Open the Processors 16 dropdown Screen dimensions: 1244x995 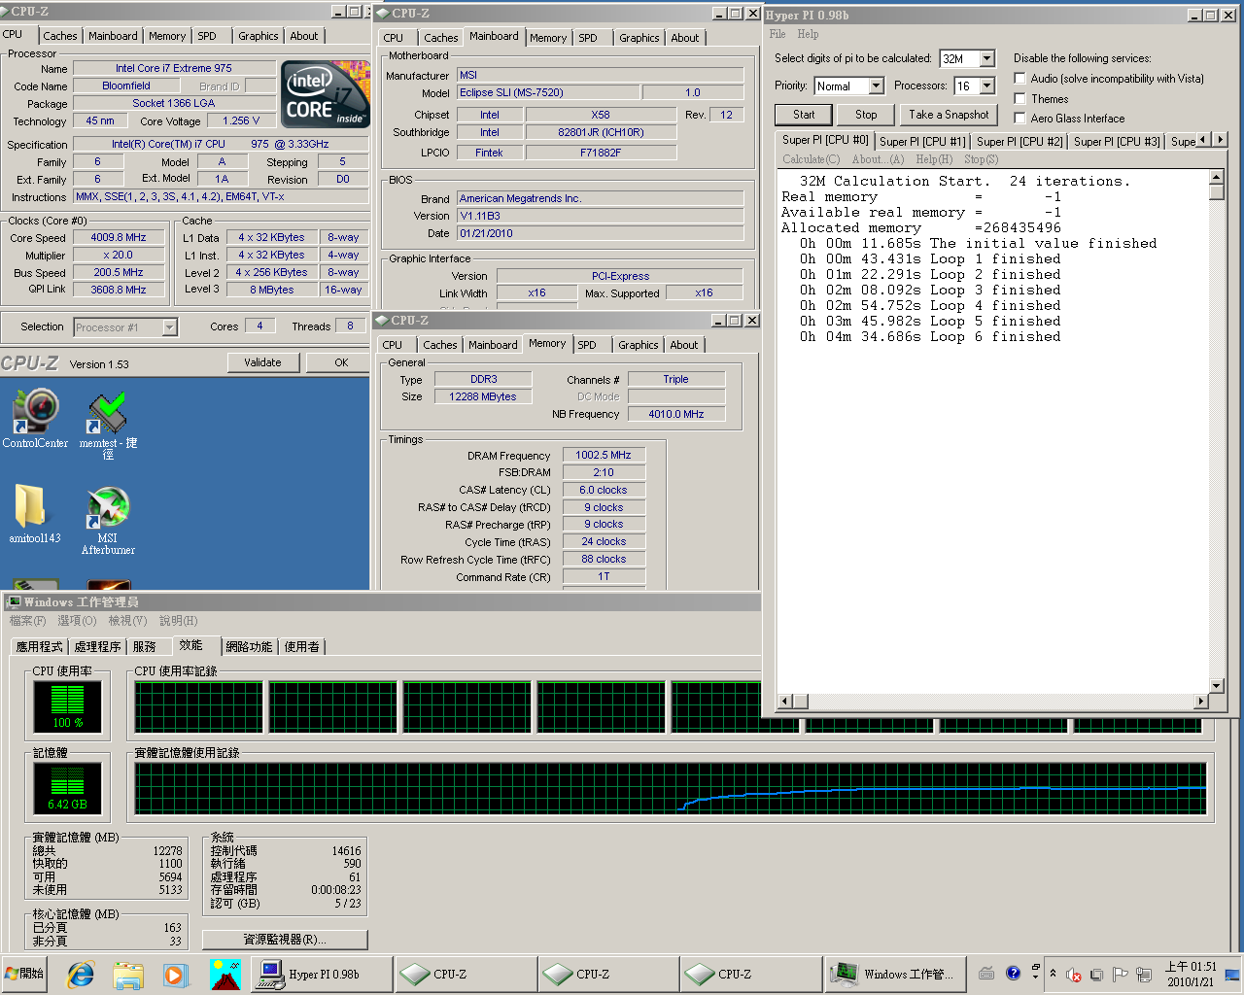[987, 86]
